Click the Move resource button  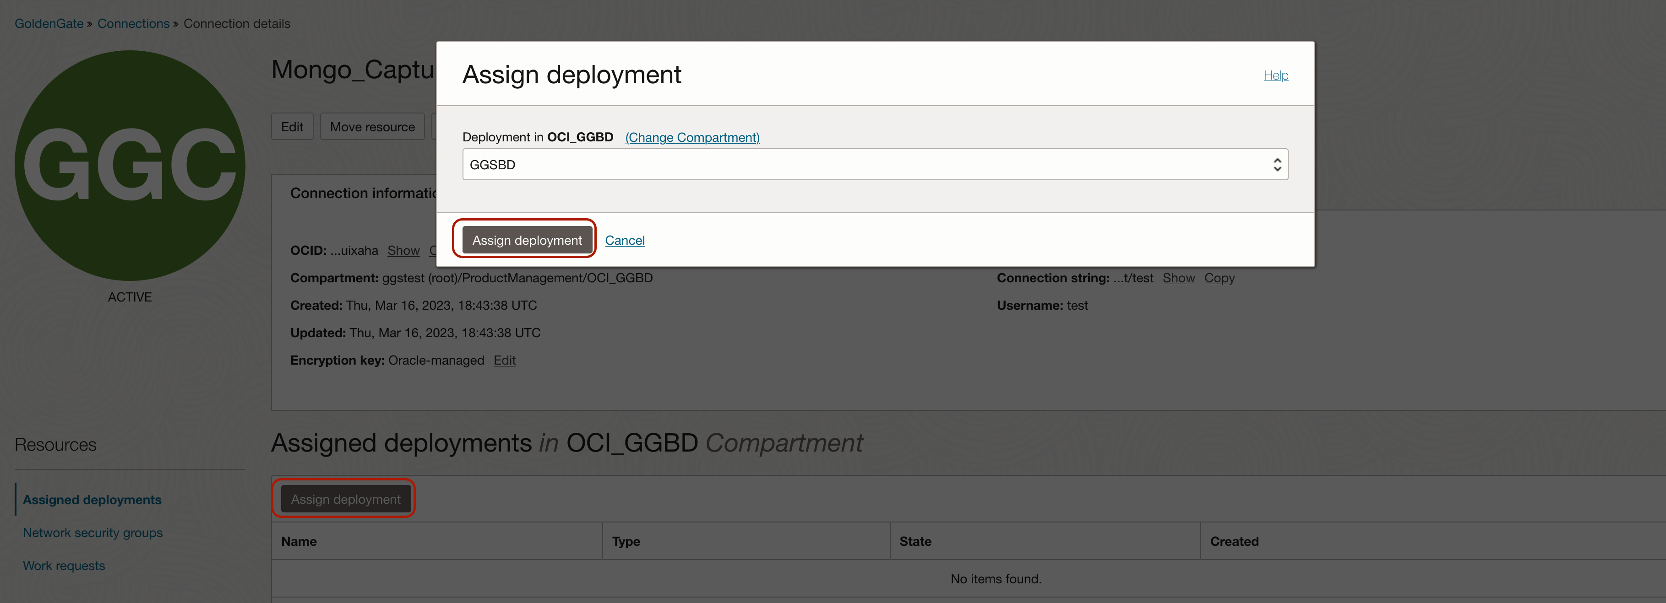[x=372, y=127]
